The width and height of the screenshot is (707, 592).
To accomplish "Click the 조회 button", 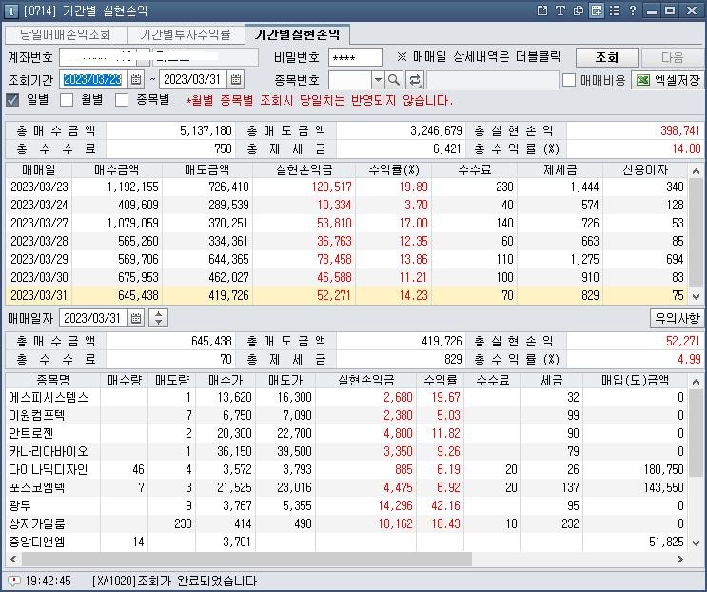I will click(x=607, y=57).
